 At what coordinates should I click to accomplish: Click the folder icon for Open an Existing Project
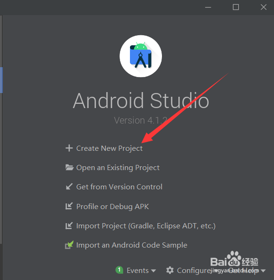[69, 168]
